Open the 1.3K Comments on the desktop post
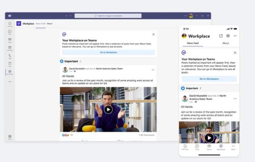Screen dimensions: 255x162 coord(146,135)
